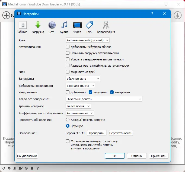Enable Добавлять из буфера обмена checkbox

pos(68,47)
